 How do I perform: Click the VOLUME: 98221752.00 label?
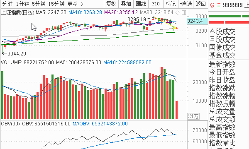click(x=27, y=62)
